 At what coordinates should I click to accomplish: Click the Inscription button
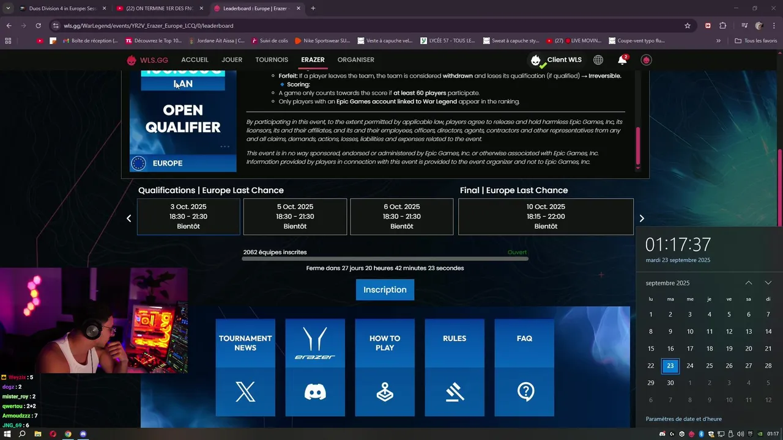pyautogui.click(x=385, y=290)
